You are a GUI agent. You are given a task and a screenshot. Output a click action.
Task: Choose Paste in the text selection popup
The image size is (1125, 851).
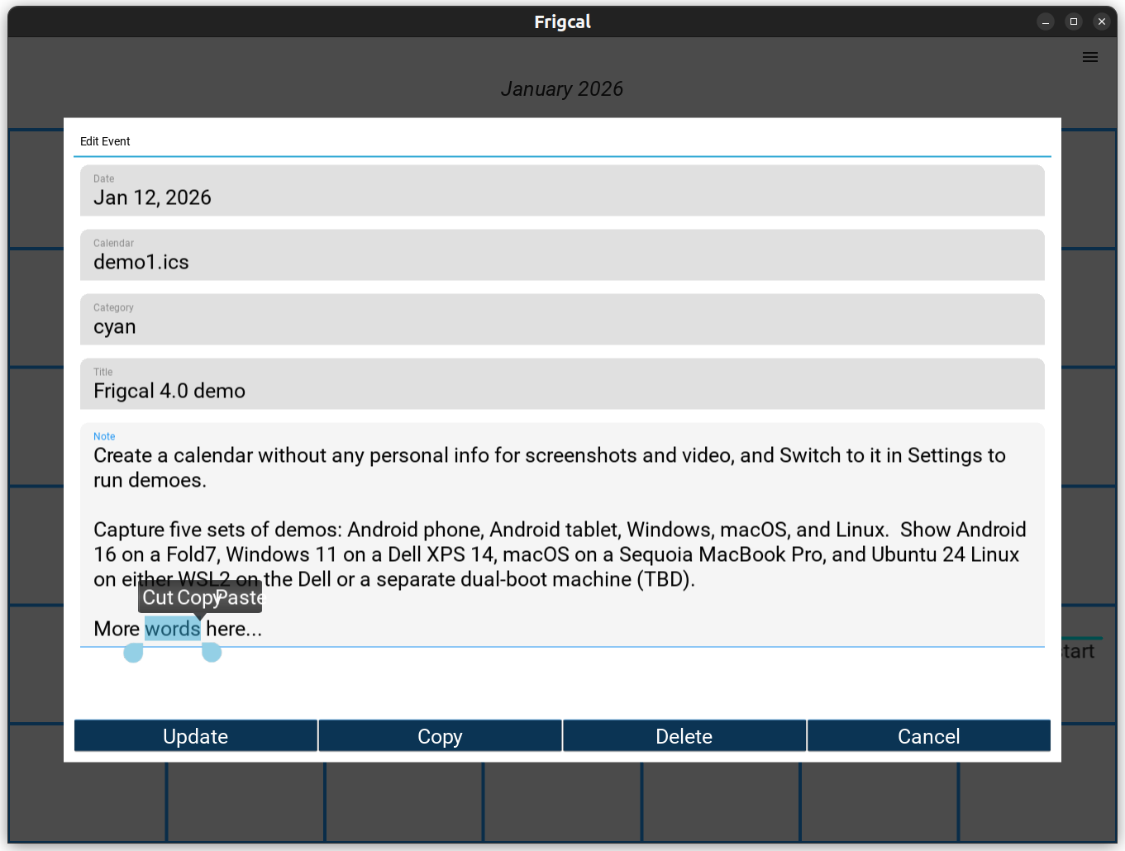240,597
